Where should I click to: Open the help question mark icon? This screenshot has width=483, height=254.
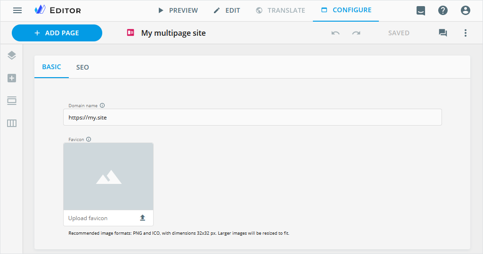tap(442, 10)
